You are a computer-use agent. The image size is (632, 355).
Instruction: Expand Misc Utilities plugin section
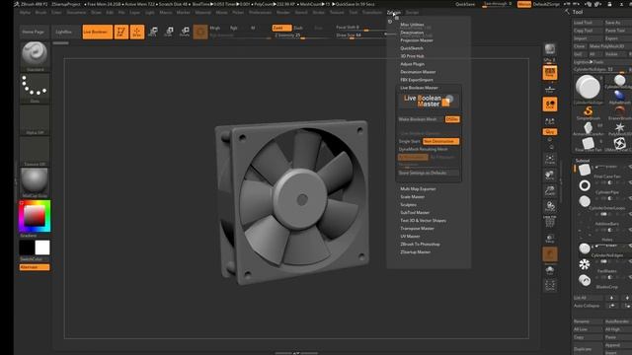412,25
